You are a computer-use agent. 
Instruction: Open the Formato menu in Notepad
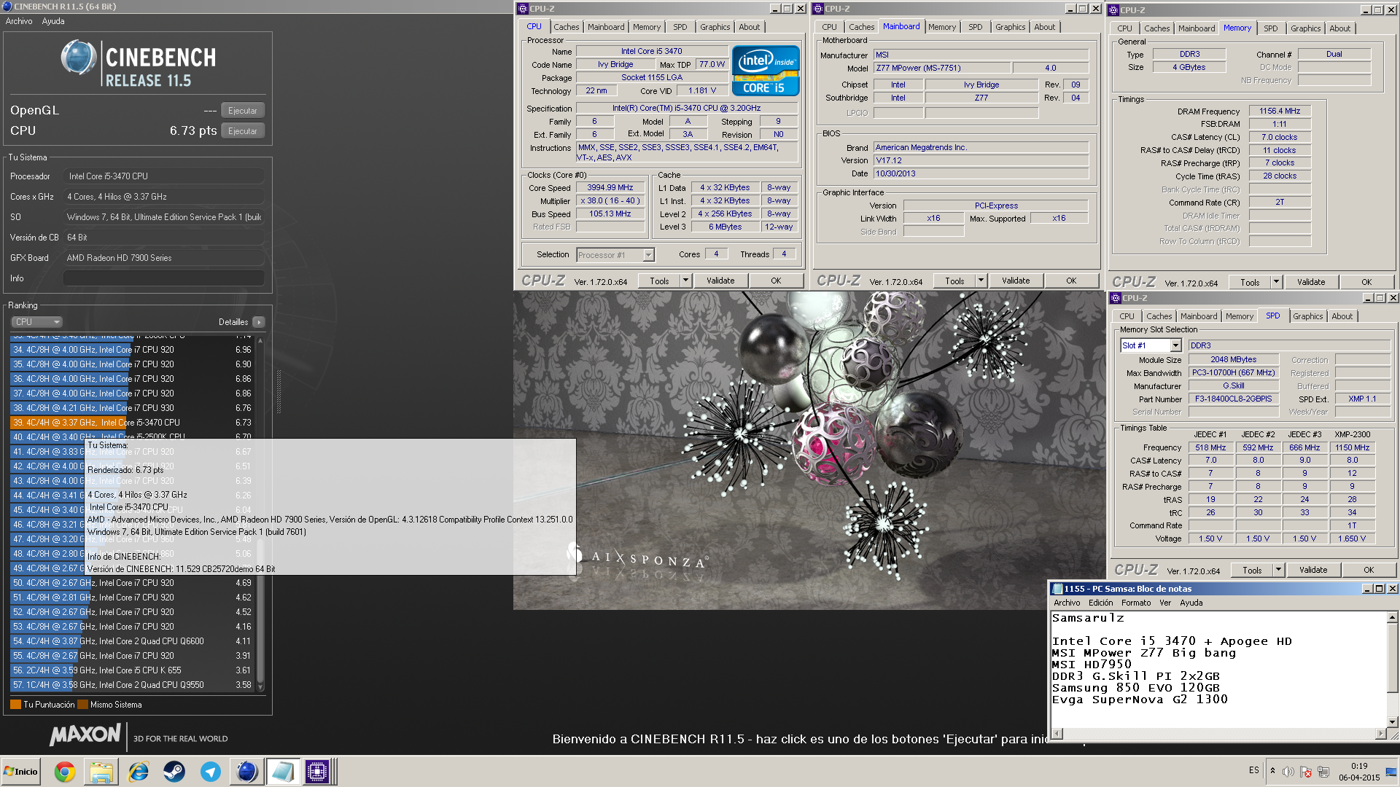click(1136, 603)
